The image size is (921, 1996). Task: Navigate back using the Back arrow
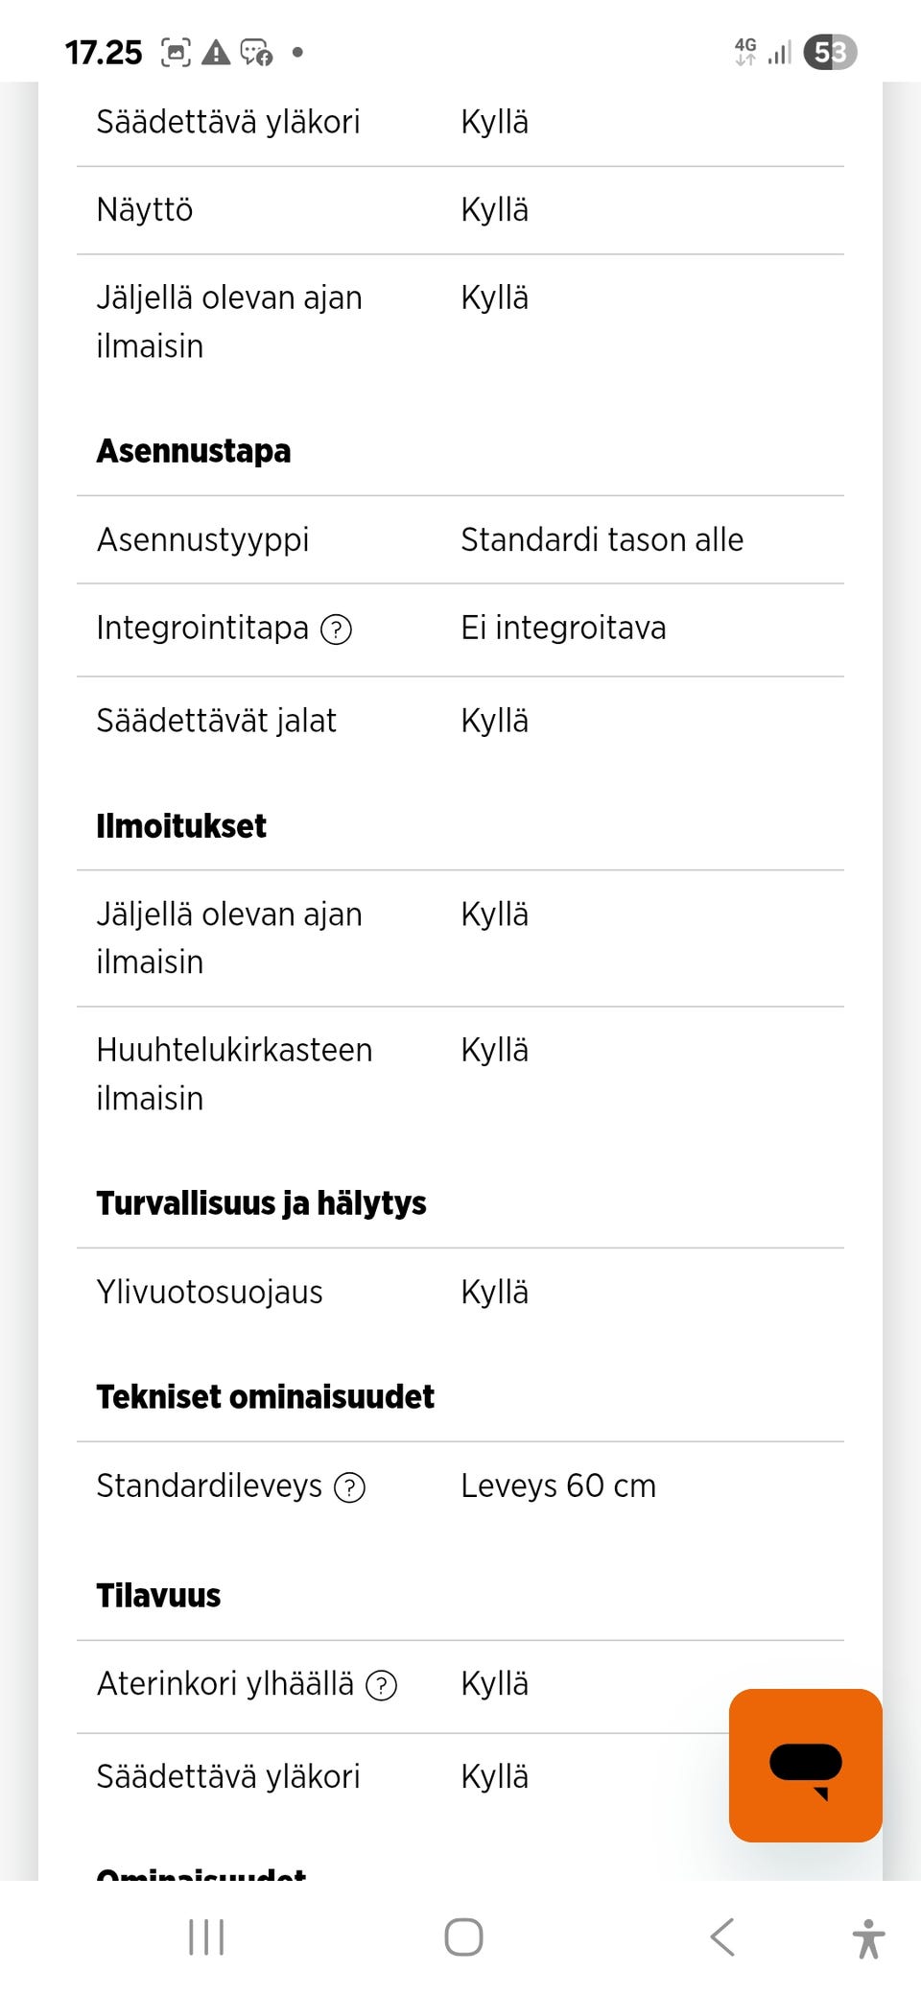click(722, 1937)
